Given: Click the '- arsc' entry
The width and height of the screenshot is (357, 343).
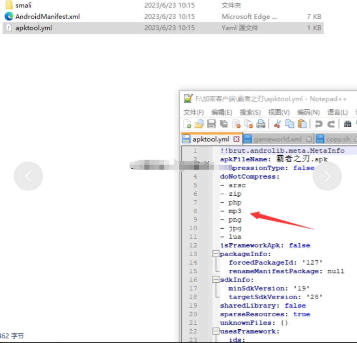Looking at the screenshot, I should click(x=233, y=185).
